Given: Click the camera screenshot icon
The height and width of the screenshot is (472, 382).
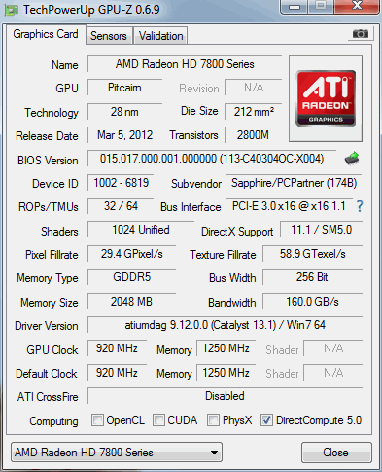Looking at the screenshot, I should click(x=361, y=33).
